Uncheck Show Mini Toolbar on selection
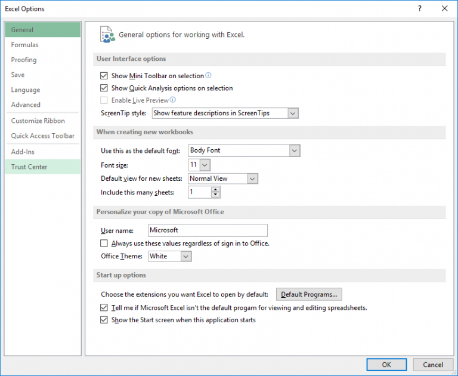458x376 pixels. 104,76
